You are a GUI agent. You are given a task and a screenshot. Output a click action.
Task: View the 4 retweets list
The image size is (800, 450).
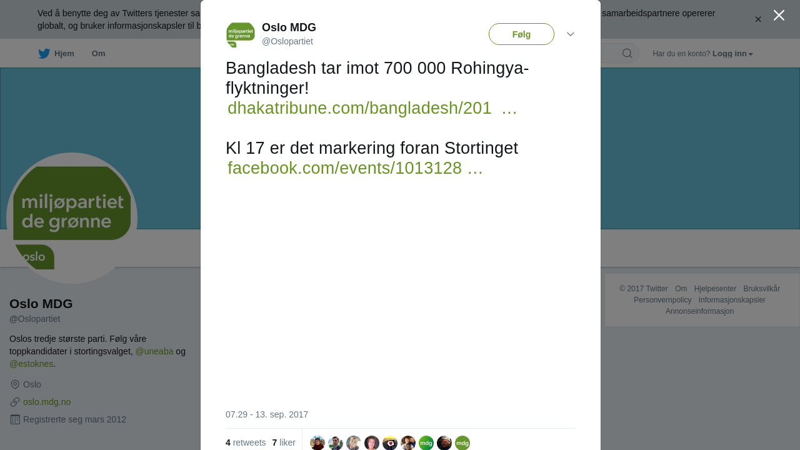click(x=246, y=442)
